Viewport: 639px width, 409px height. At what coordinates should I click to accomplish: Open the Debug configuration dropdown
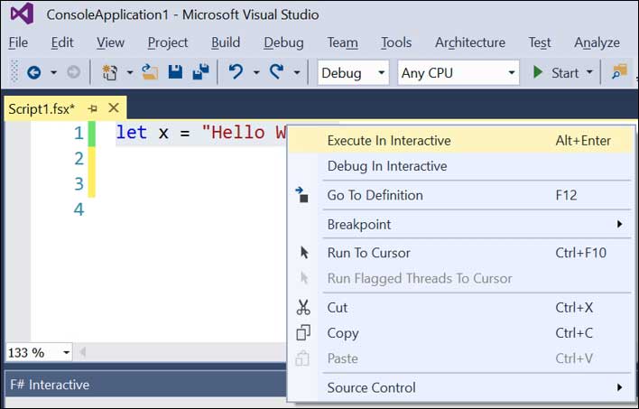pyautogui.click(x=353, y=73)
